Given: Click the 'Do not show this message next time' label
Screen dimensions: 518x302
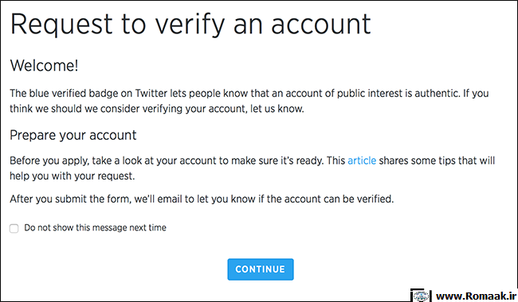Looking at the screenshot, I should click(x=95, y=227).
